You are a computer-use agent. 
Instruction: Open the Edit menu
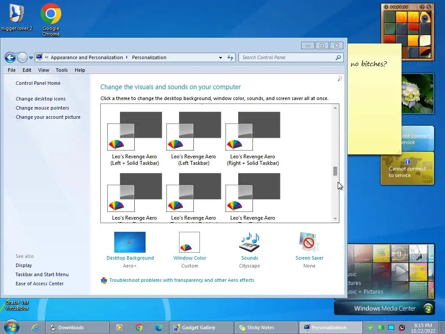pyautogui.click(x=27, y=70)
